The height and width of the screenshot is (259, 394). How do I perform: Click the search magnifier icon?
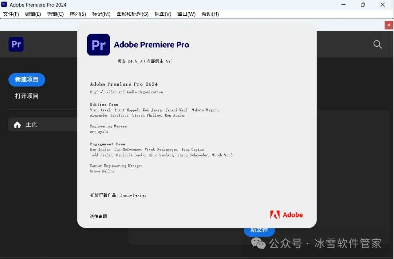378,44
